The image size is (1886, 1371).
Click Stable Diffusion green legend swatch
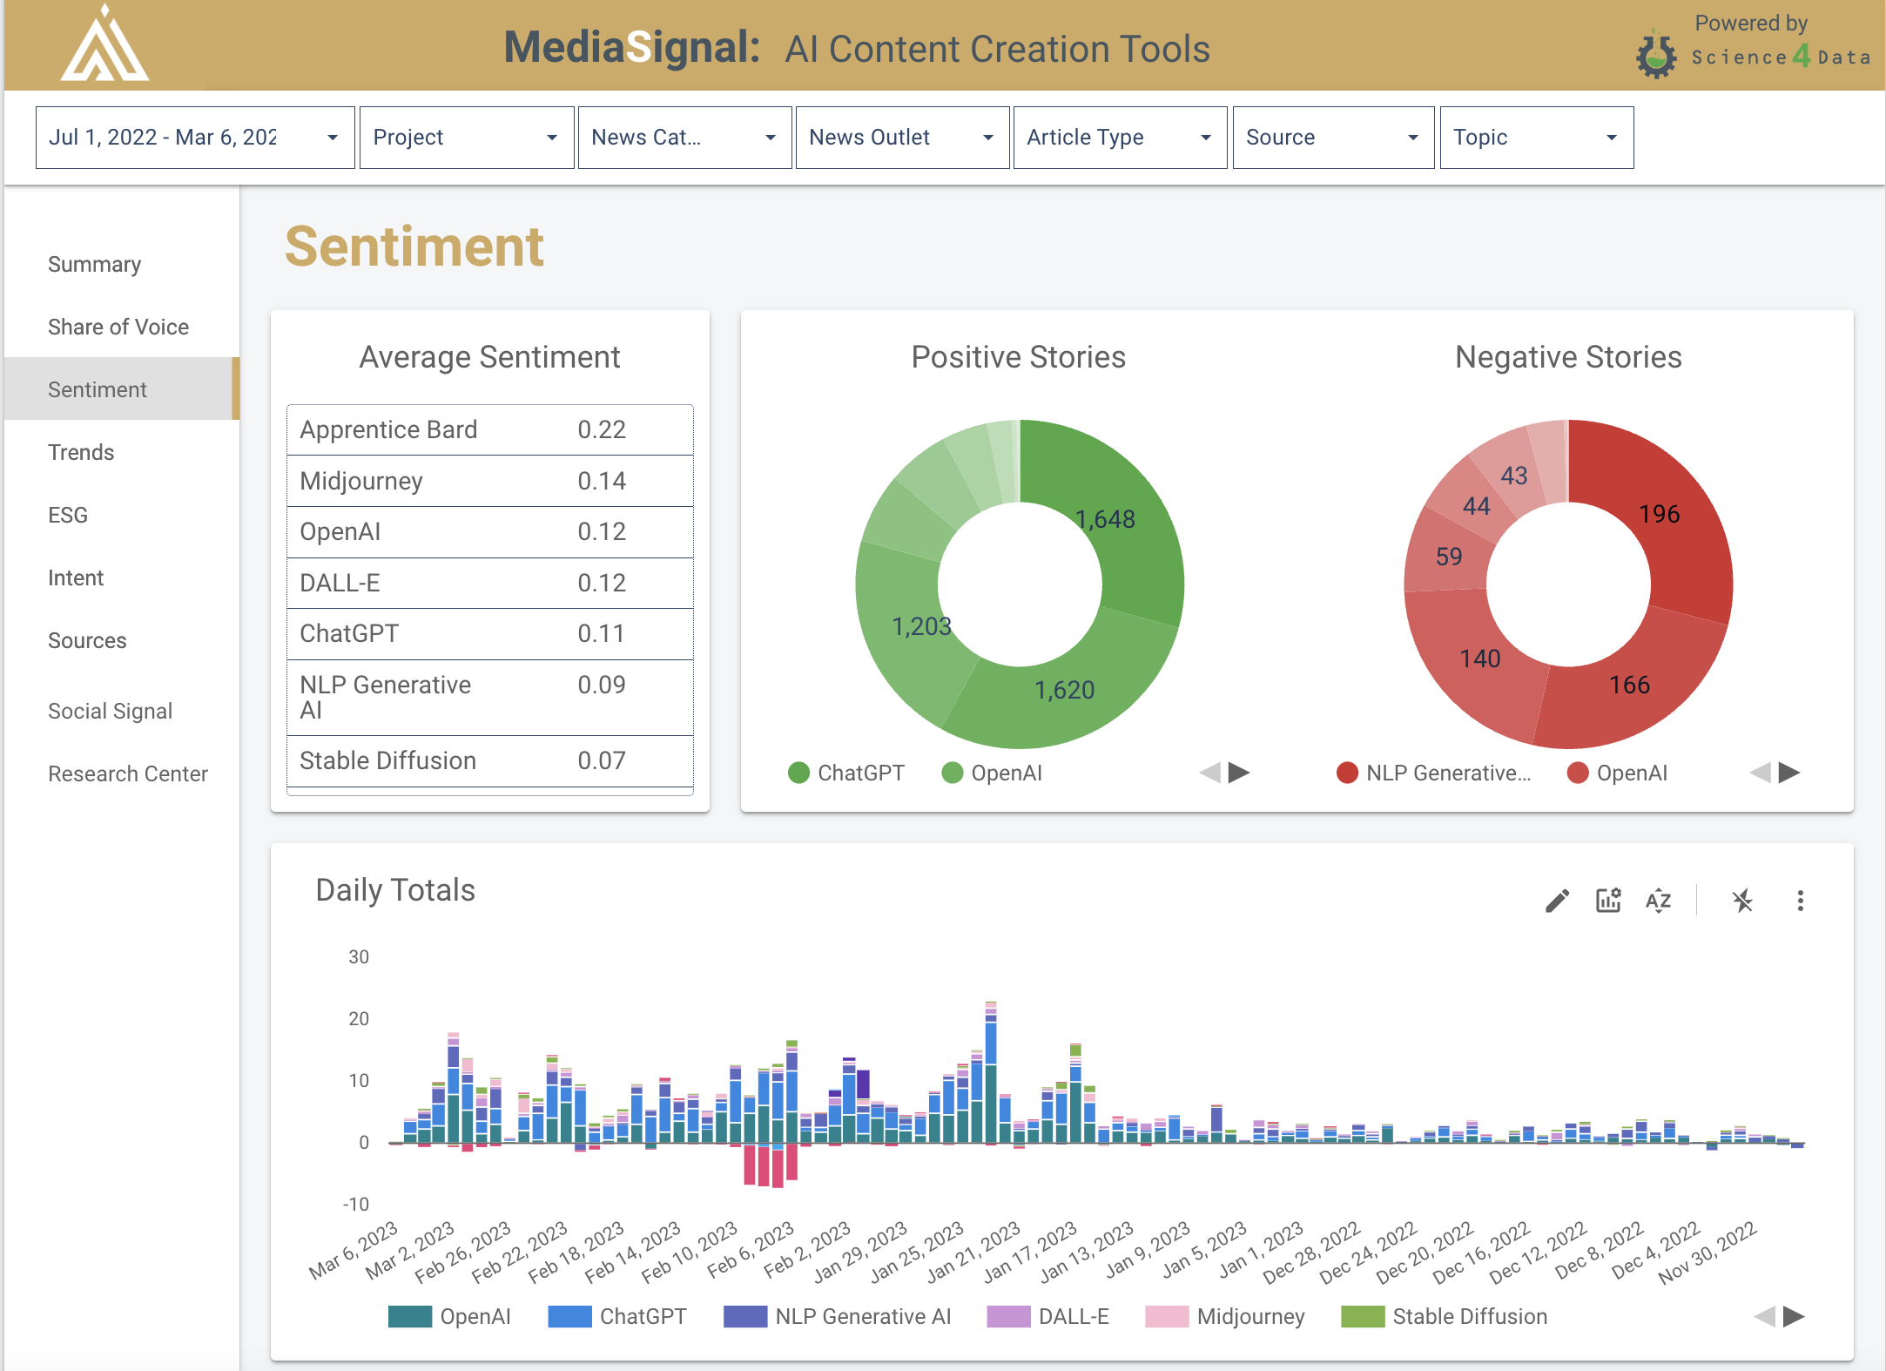(x=1363, y=1316)
